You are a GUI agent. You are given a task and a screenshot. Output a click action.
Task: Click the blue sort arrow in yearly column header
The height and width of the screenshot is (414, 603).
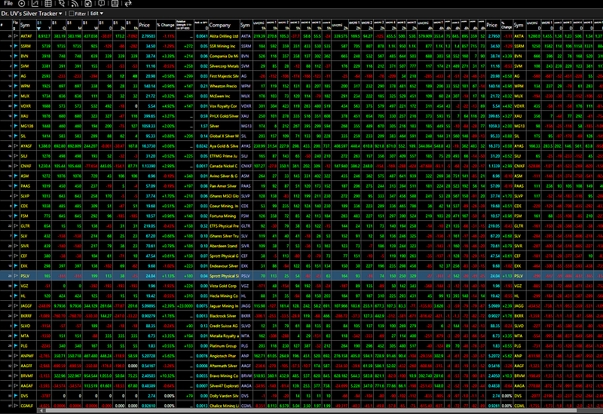coord(39,28)
